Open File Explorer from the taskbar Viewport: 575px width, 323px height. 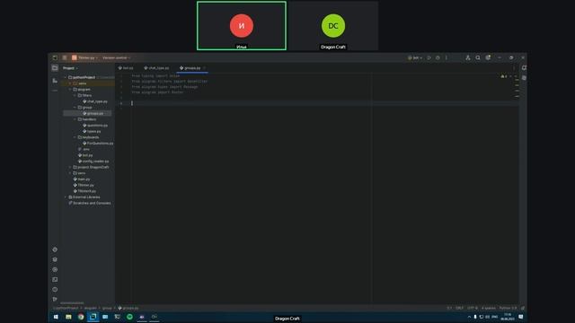tap(68, 317)
